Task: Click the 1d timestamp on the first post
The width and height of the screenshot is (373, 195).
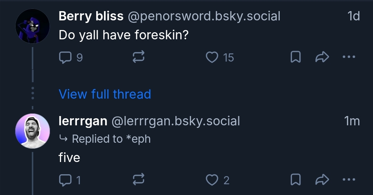Action: tap(353, 16)
